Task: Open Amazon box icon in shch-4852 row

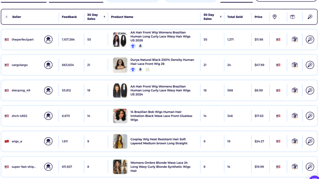Action: point(295,116)
